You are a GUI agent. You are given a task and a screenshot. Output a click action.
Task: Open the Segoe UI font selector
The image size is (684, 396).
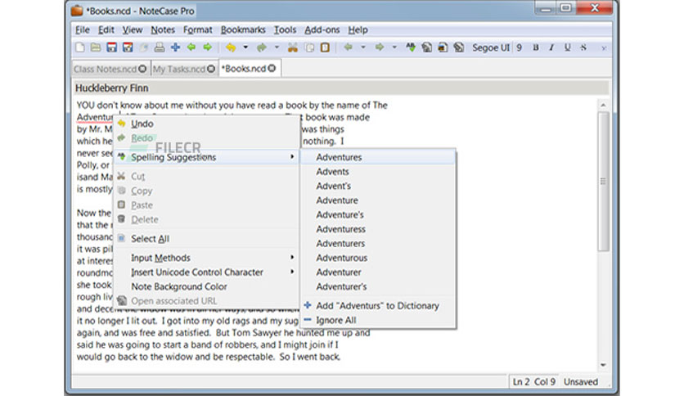coord(491,47)
